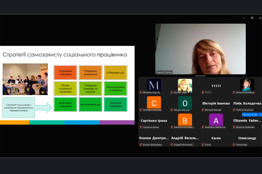The width and height of the screenshot is (262, 174).
Task: Click muted mic icon beside Михайло Король
Action: point(141,93)
